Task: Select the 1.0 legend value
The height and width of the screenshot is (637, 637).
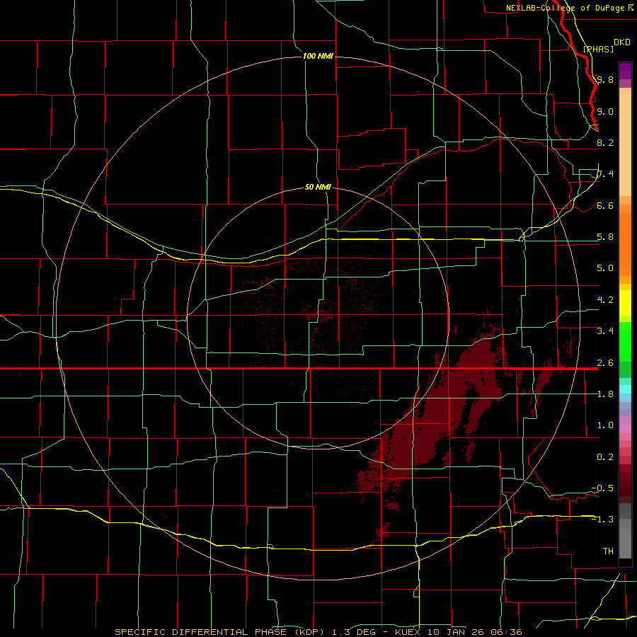Action: click(x=605, y=425)
